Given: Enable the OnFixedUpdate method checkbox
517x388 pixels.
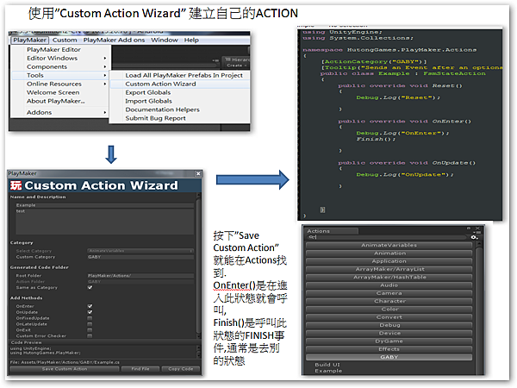Looking at the screenshot, I should click(90, 318).
